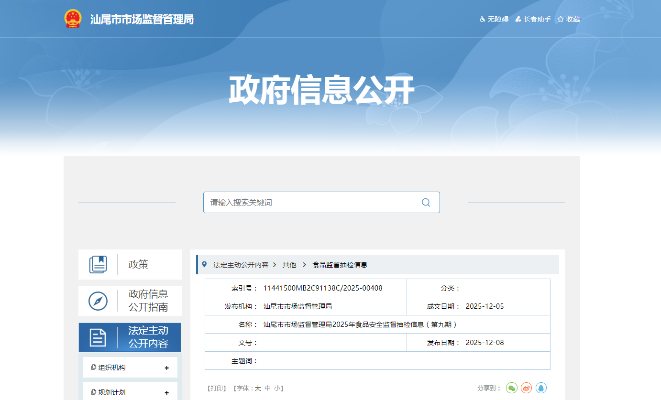
Task: Open 食品监督抽检信息 breadcrumb link
Action: click(x=340, y=265)
